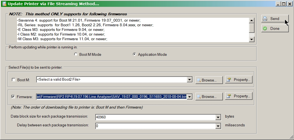The height and width of the screenshot is (140, 294).
Task: Open the Firmware file path dropdown arrow
Action: click(x=189, y=97)
